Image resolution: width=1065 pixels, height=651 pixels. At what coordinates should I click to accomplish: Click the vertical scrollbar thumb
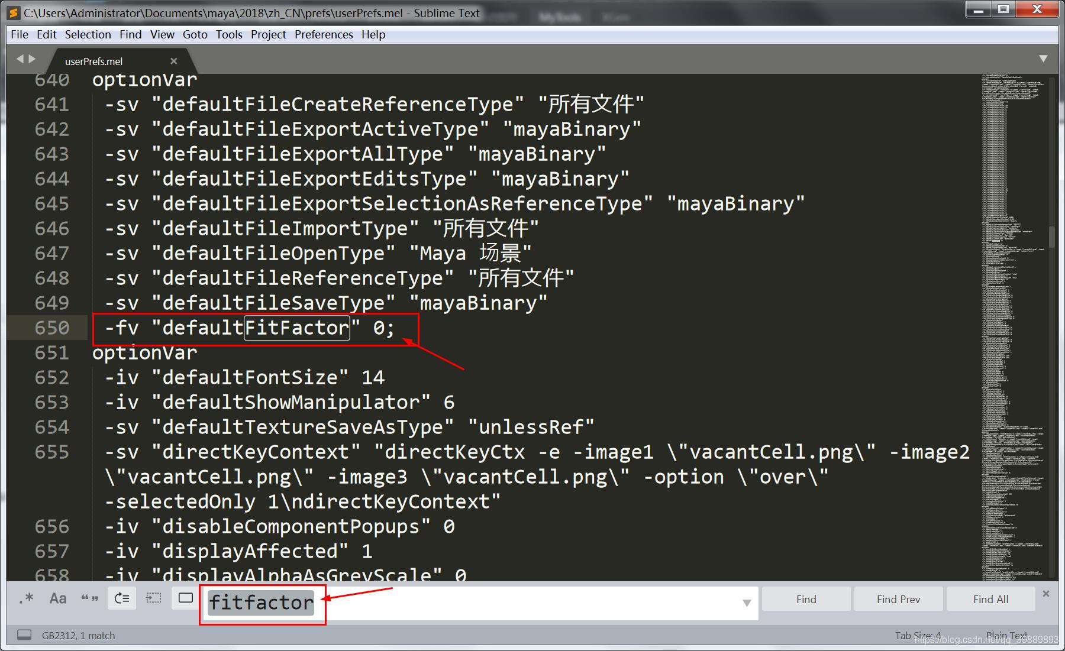(1051, 237)
